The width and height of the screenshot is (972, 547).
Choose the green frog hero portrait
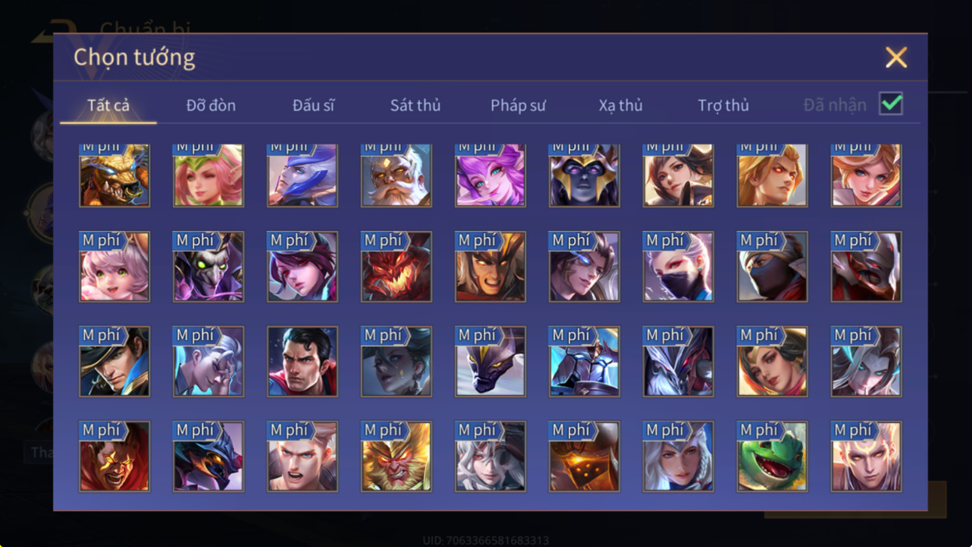[772, 456]
